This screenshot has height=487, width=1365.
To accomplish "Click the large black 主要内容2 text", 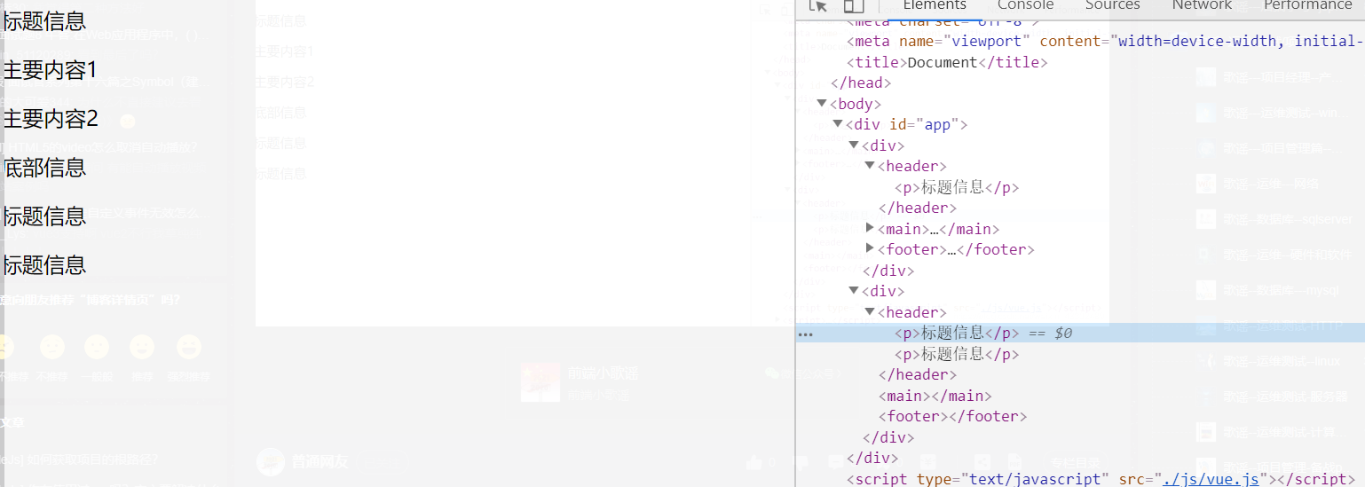I will [50, 119].
